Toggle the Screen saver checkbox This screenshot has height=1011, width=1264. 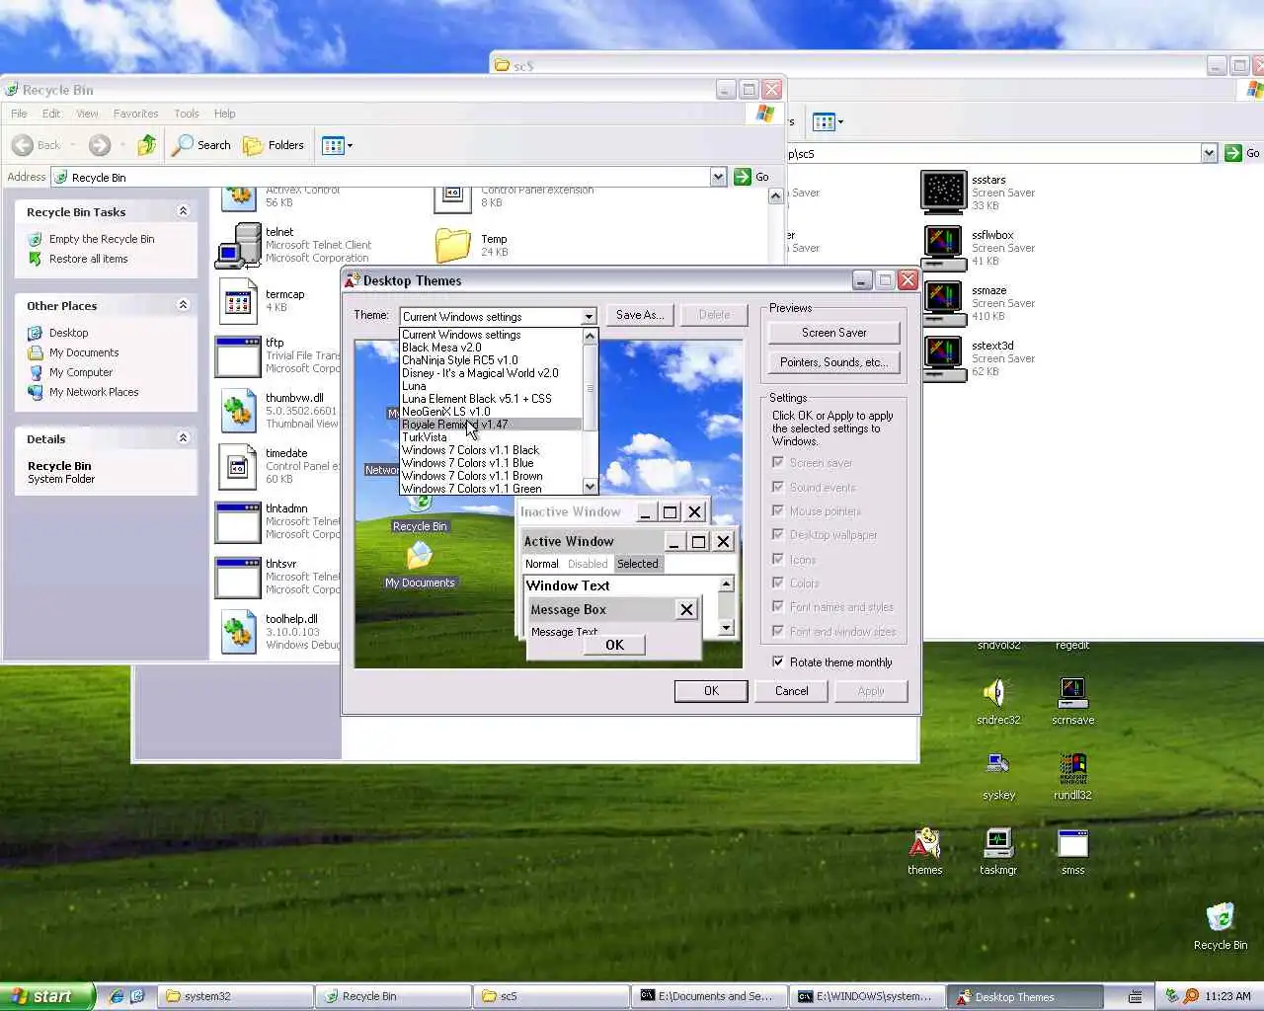(778, 462)
